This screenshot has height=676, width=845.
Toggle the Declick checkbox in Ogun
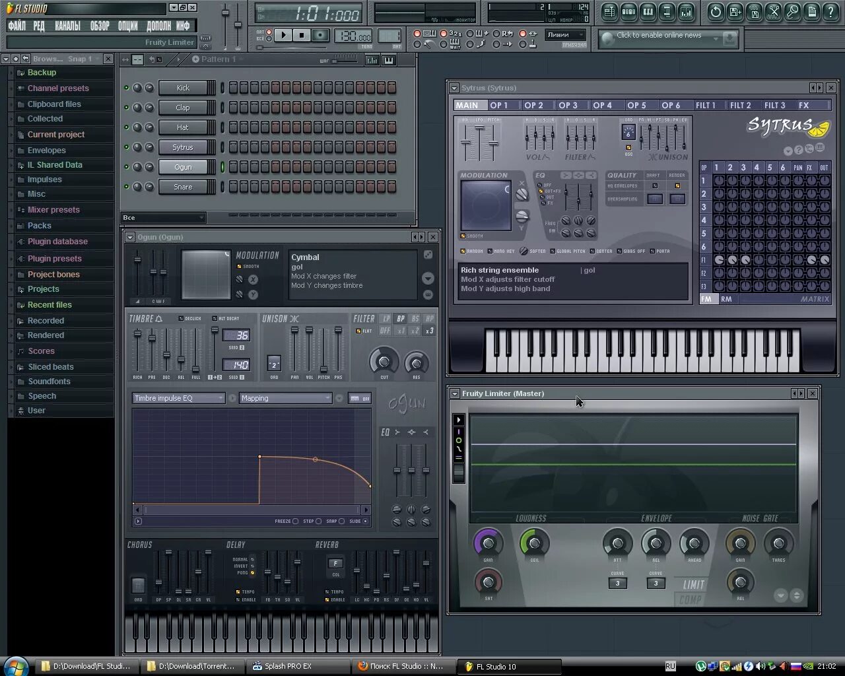[180, 319]
